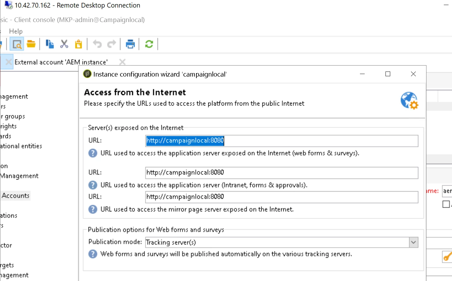The image size is (452, 281).
Task: Click the Cut scissors icon
Action: coord(64,44)
